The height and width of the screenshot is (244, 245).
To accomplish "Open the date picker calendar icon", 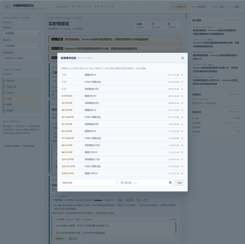I will [x=170, y=183].
